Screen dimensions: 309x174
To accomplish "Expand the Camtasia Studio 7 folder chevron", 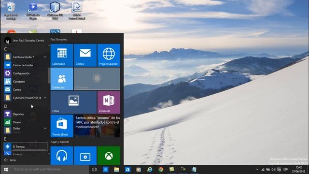I will pos(45,57).
